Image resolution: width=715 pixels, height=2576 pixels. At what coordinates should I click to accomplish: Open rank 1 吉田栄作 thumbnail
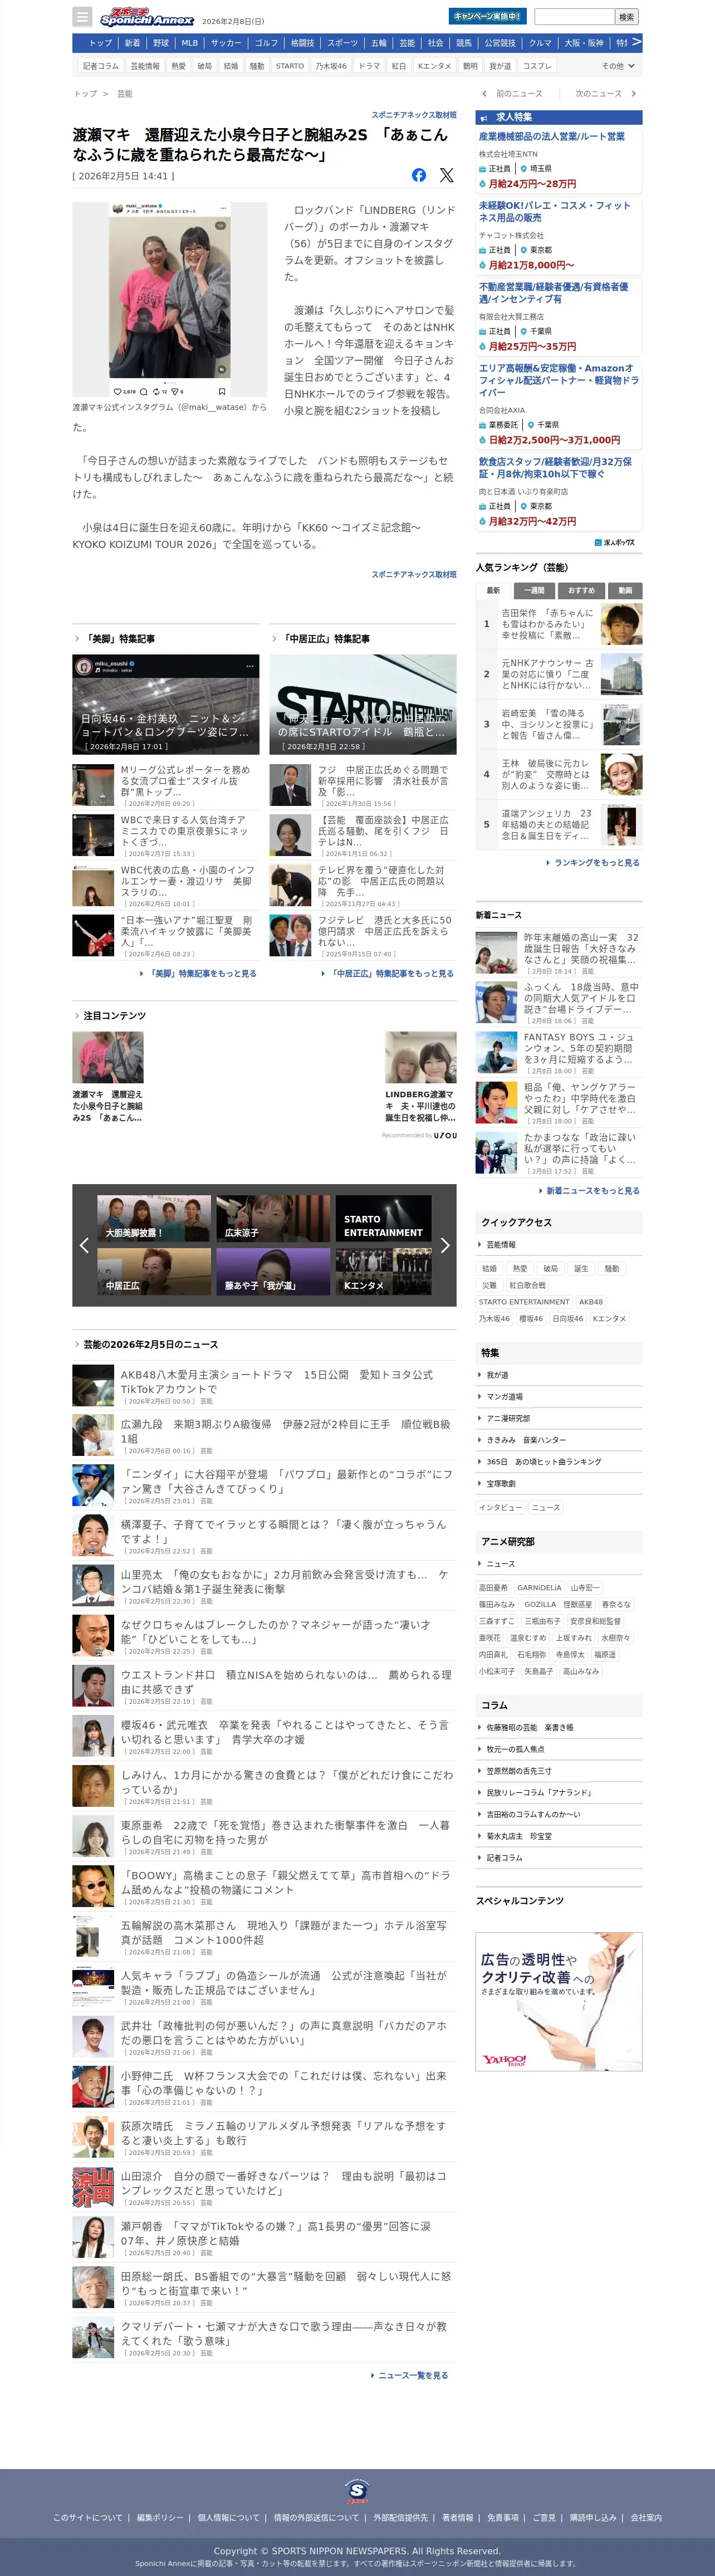[x=622, y=624]
